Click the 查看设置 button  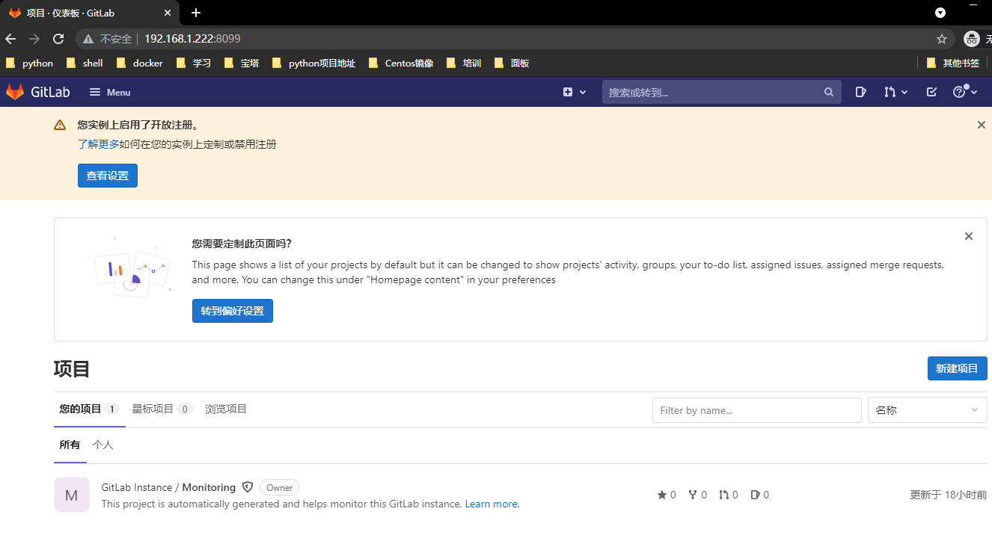point(107,175)
